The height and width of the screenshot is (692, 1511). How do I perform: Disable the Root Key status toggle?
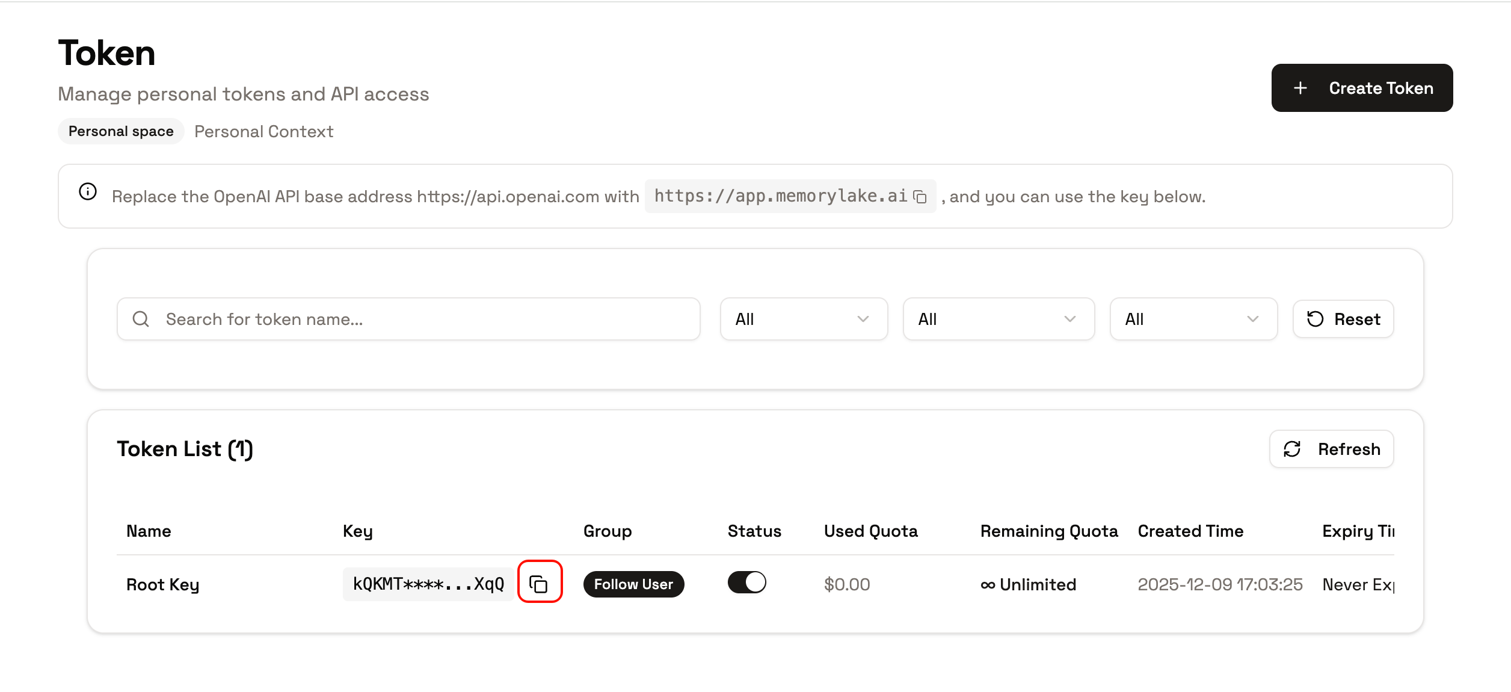tap(746, 582)
